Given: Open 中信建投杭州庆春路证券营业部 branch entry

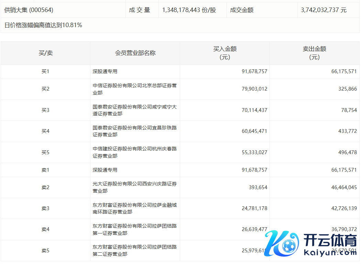Looking at the screenshot, I should (134, 152).
